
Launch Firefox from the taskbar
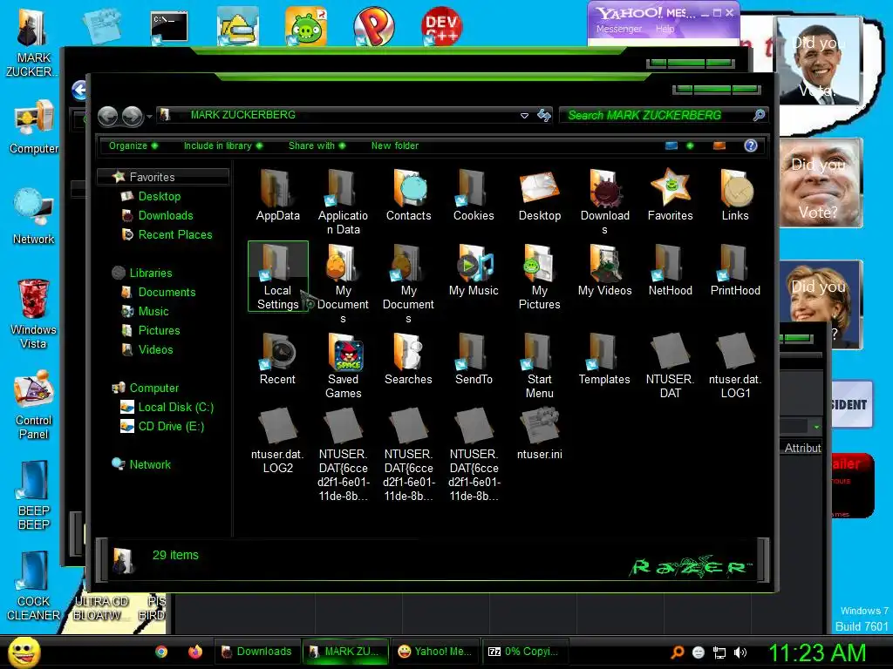tap(194, 652)
